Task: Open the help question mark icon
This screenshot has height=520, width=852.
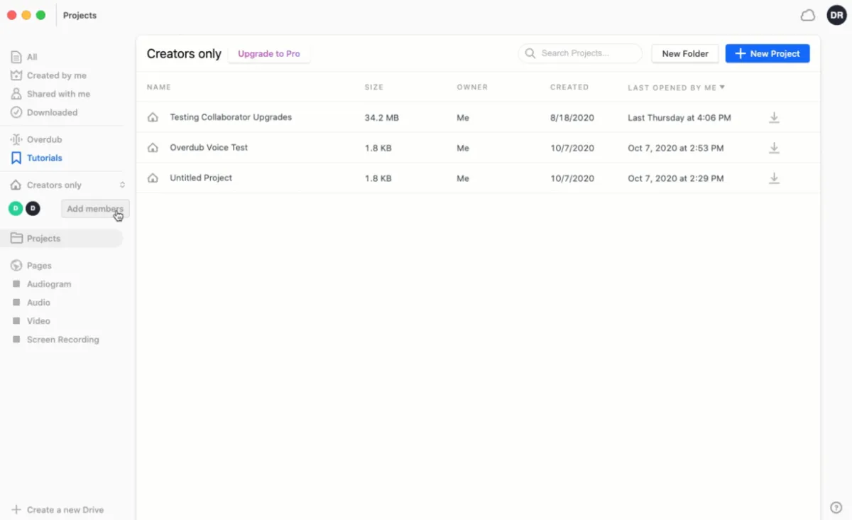Action: point(836,507)
